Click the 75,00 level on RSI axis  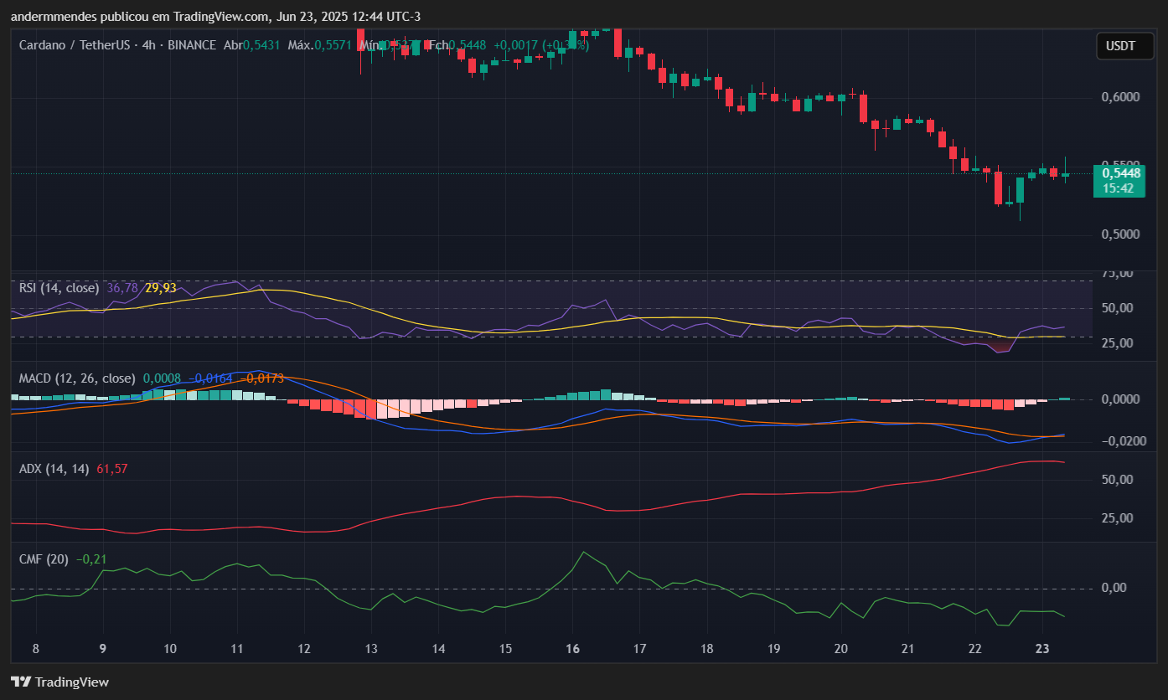point(1118,273)
